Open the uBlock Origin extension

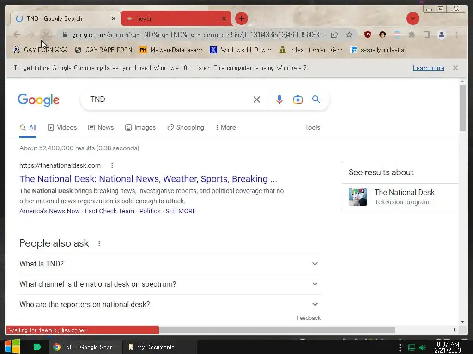367,35
